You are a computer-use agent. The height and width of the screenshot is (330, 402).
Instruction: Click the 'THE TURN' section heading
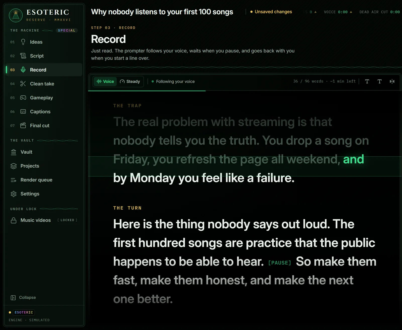click(x=127, y=208)
